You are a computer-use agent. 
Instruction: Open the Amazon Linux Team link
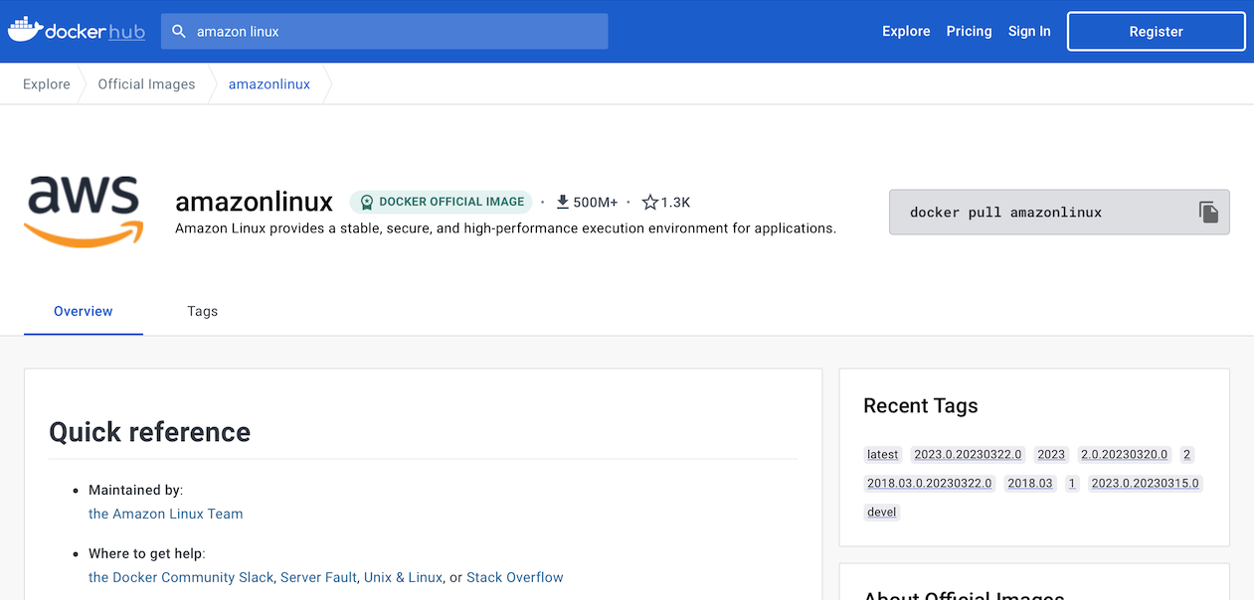tap(166, 514)
